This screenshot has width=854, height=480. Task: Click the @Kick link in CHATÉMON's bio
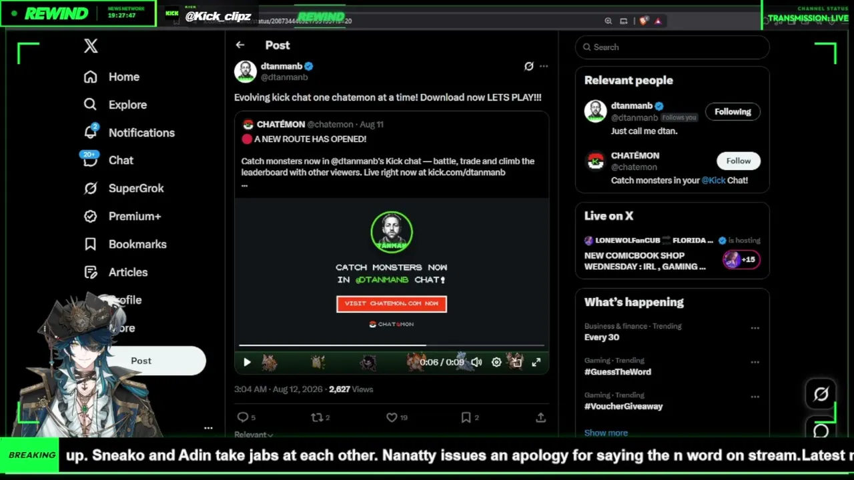coord(713,181)
